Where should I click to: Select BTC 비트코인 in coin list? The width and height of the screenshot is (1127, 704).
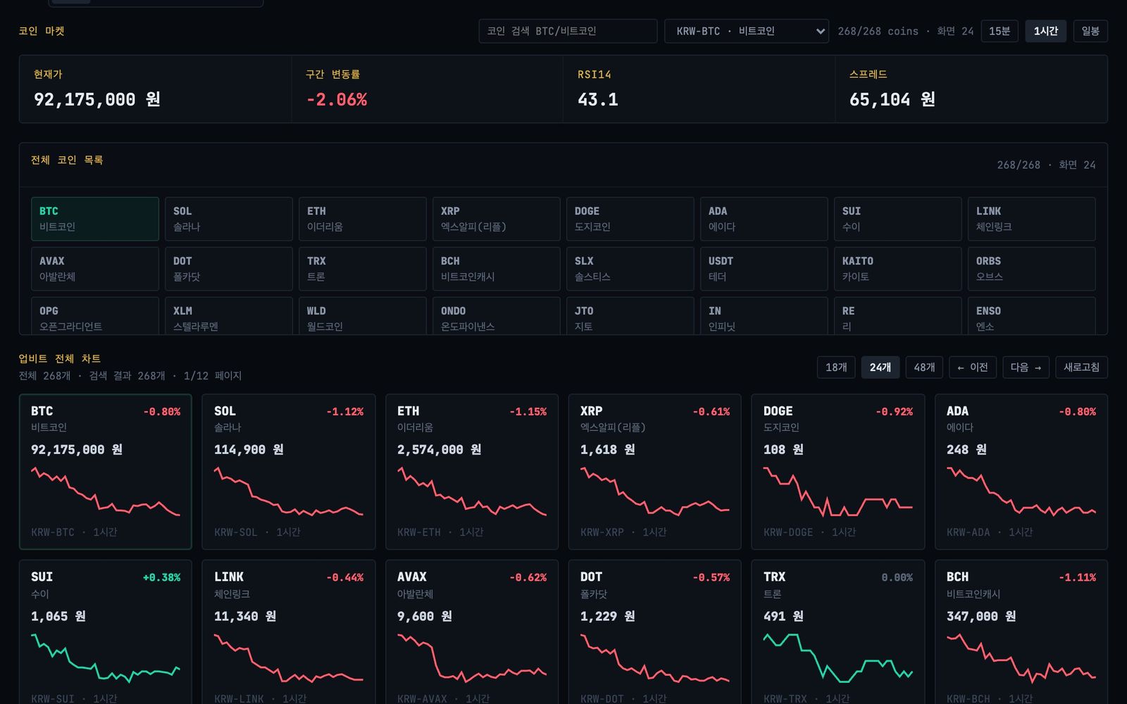(x=95, y=219)
